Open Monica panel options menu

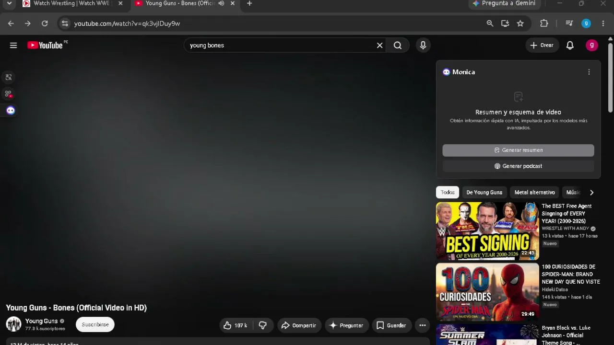click(589, 72)
